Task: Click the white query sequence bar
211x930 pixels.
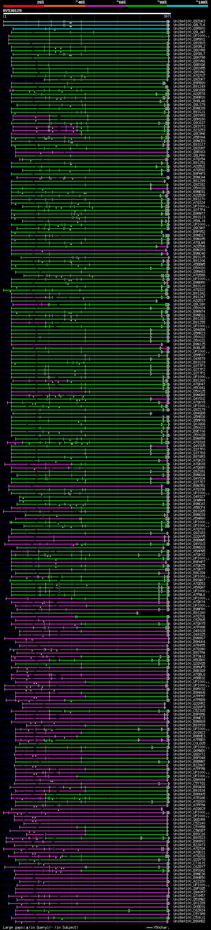Action: tap(87, 14)
